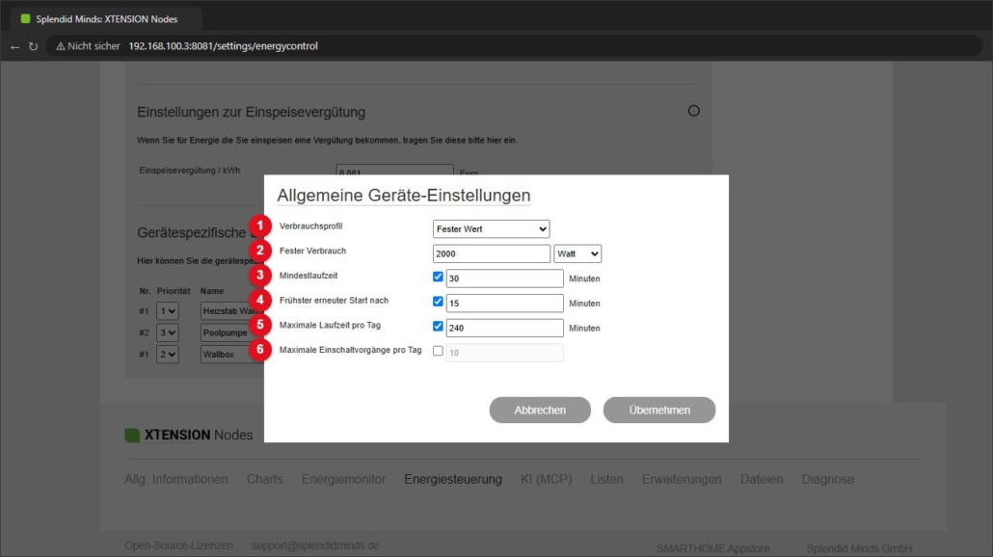
Task: Click the Poolpumpe name field
Action: click(231, 332)
